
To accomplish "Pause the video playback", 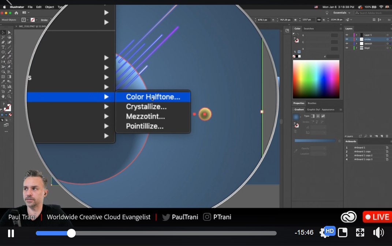I will tap(11, 233).
